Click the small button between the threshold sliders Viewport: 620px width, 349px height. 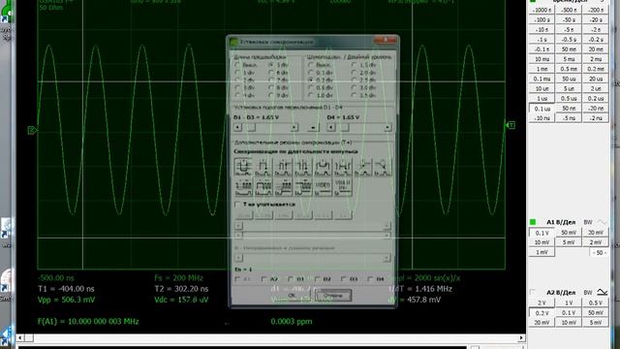[x=313, y=127]
